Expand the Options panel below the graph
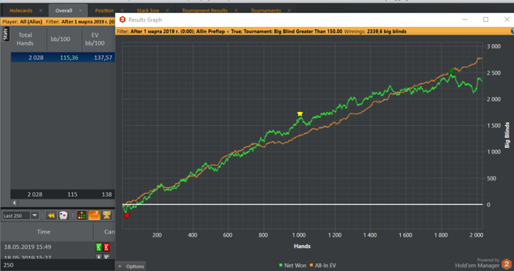 (131, 266)
